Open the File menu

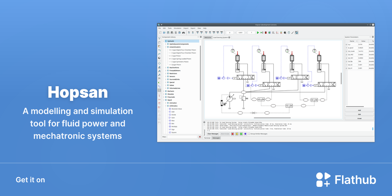tap(159, 28)
